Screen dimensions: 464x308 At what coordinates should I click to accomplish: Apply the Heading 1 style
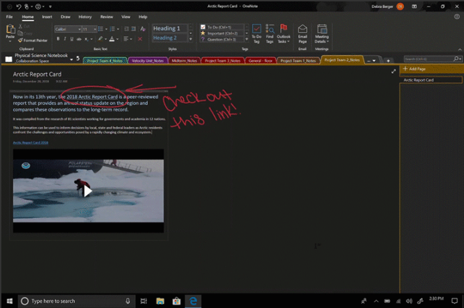pos(166,29)
